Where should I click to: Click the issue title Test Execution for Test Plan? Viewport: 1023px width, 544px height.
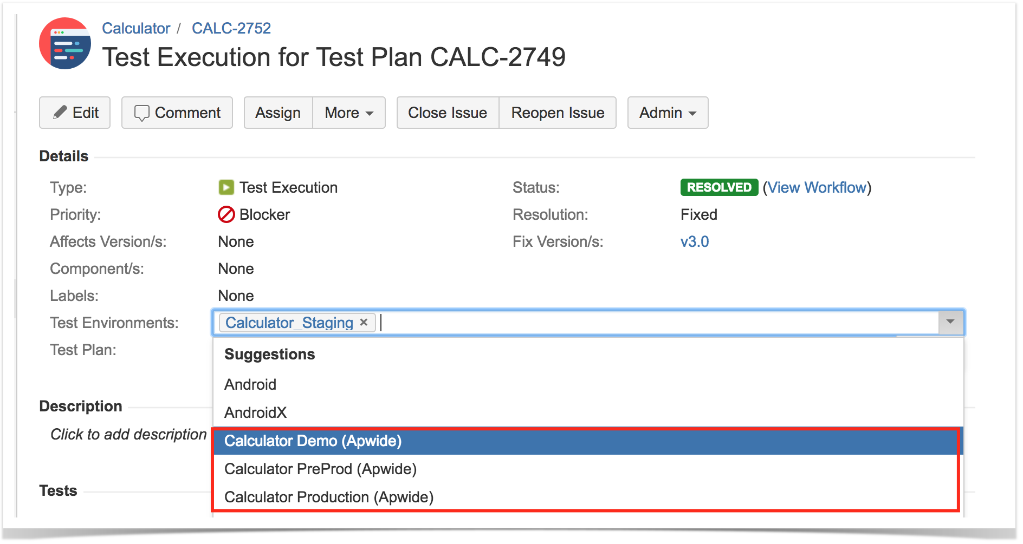coord(334,57)
